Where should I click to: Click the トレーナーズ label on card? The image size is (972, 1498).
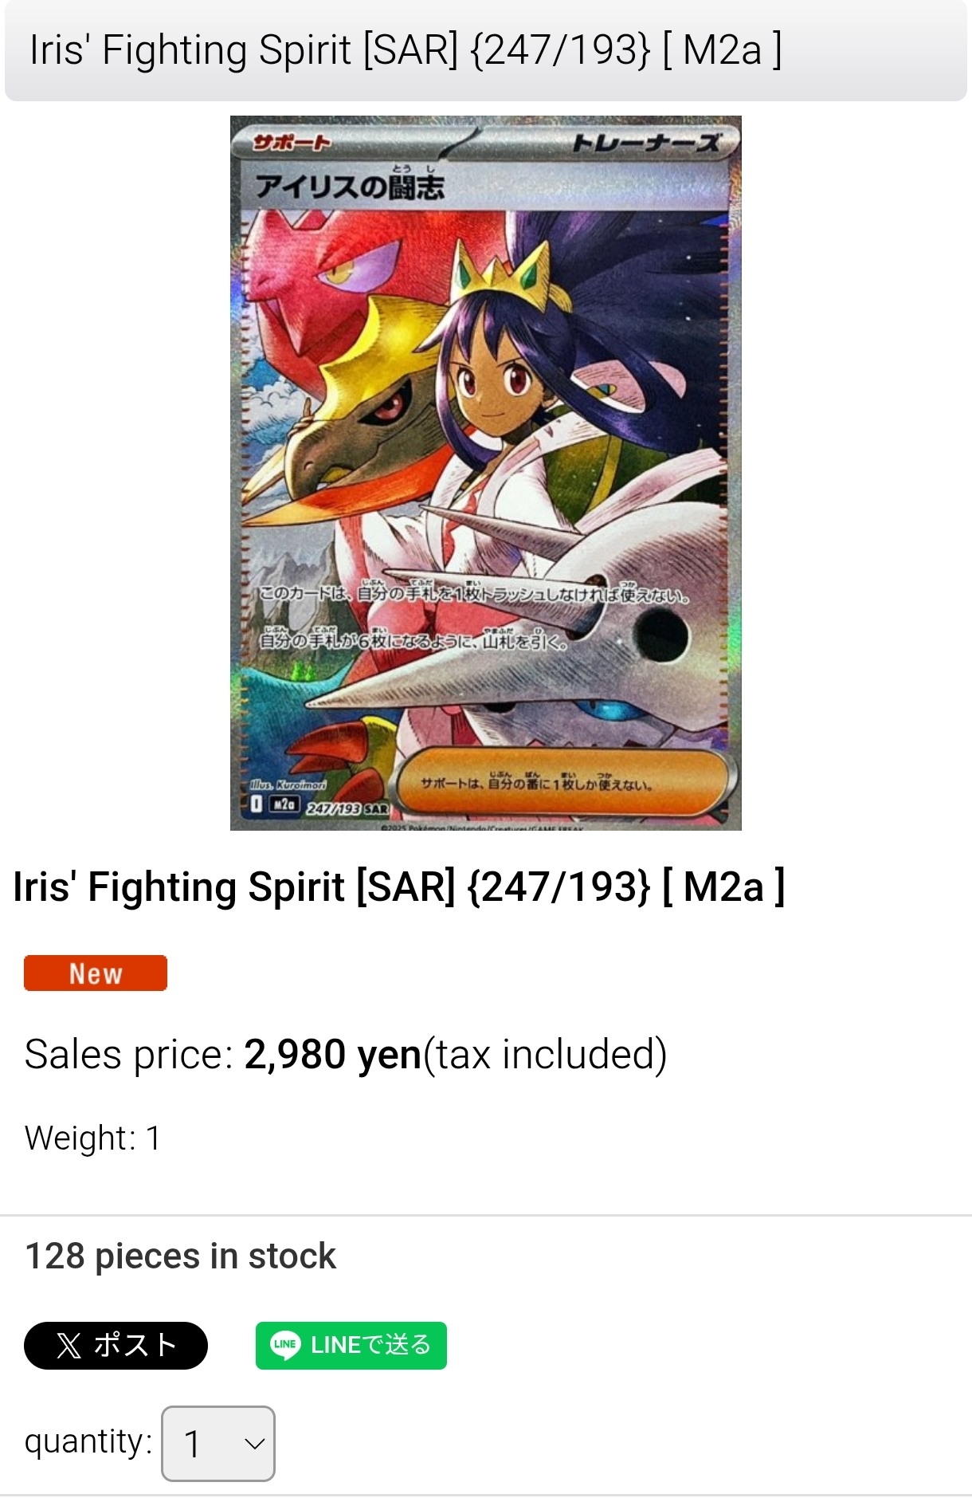646,143
